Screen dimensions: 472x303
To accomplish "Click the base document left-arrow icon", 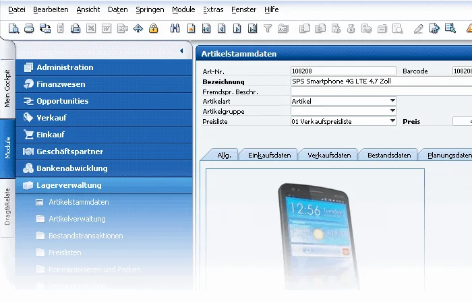I will coord(305,28).
